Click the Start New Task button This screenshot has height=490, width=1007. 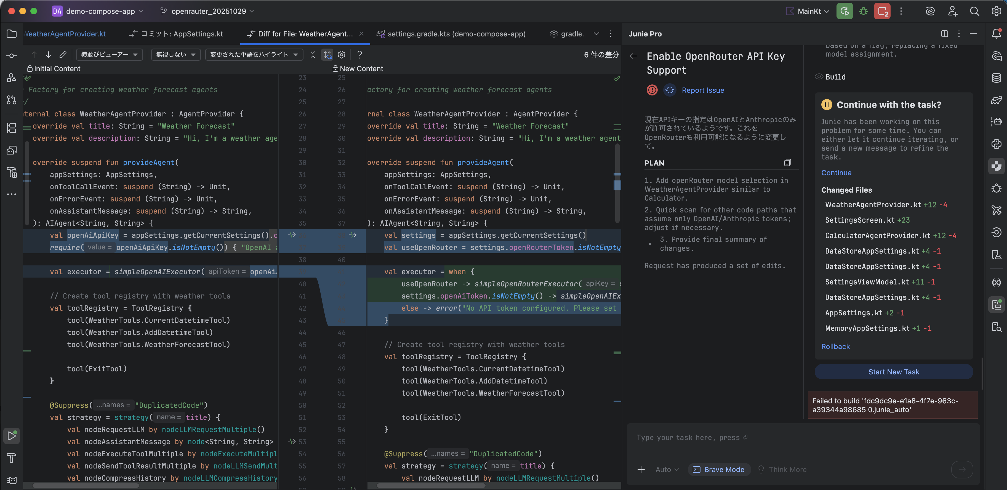(893, 372)
